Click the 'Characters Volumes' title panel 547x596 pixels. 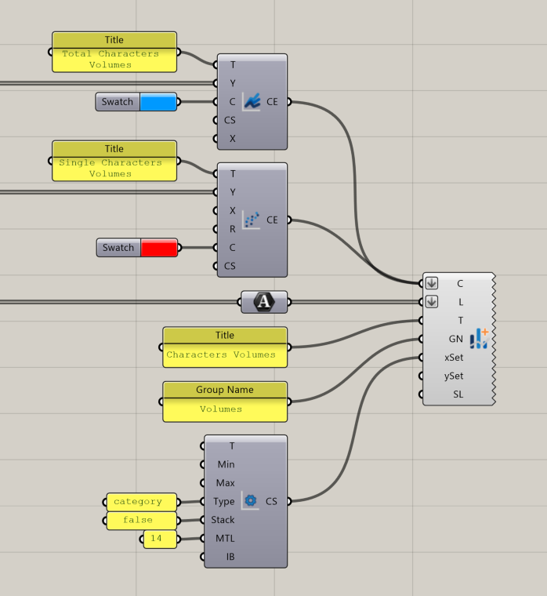pyautogui.click(x=225, y=354)
